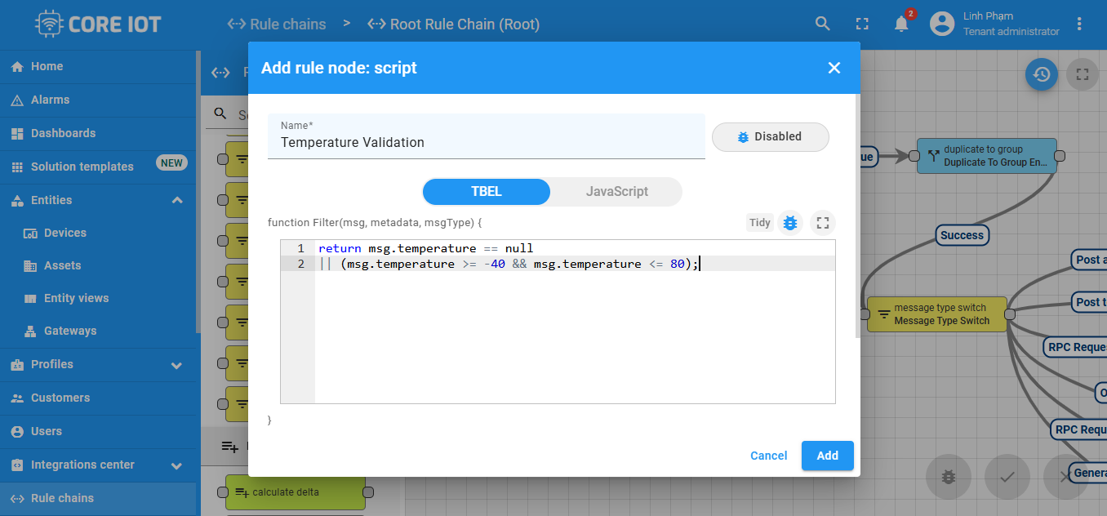
Task: Expand the Profiles menu section
Action: (176, 365)
